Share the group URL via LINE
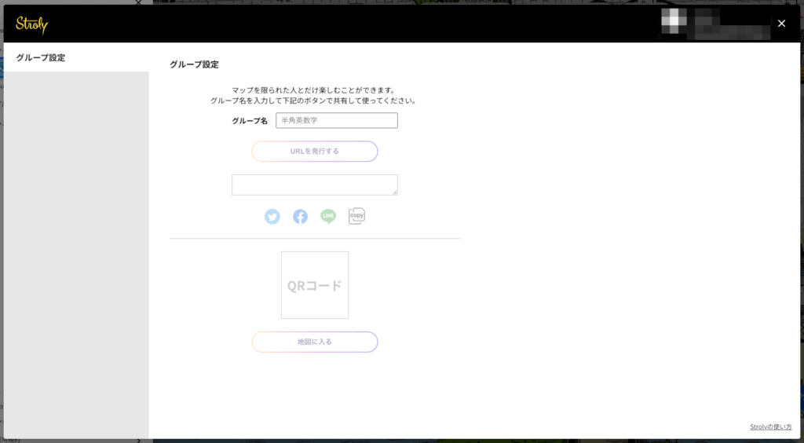Image resolution: width=804 pixels, height=443 pixels. (x=328, y=217)
